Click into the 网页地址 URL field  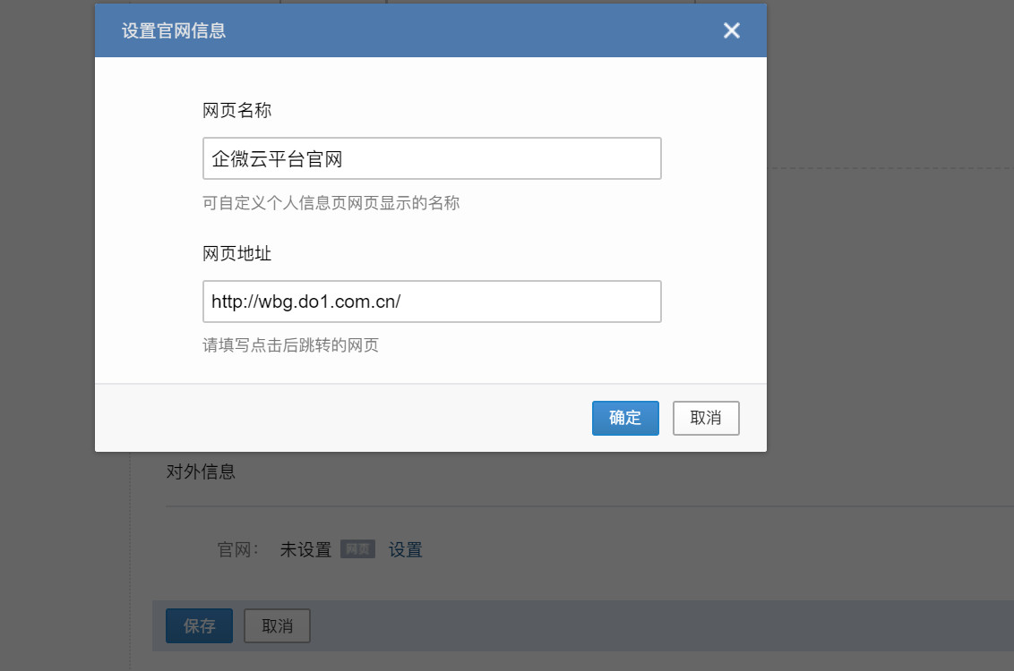tap(432, 302)
